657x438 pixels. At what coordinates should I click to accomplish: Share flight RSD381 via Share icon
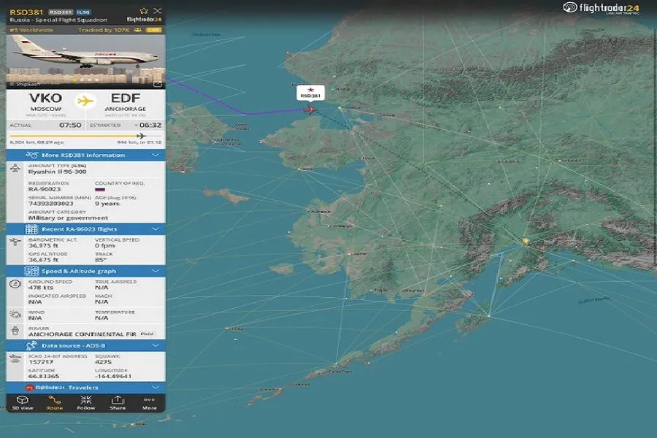[118, 402]
